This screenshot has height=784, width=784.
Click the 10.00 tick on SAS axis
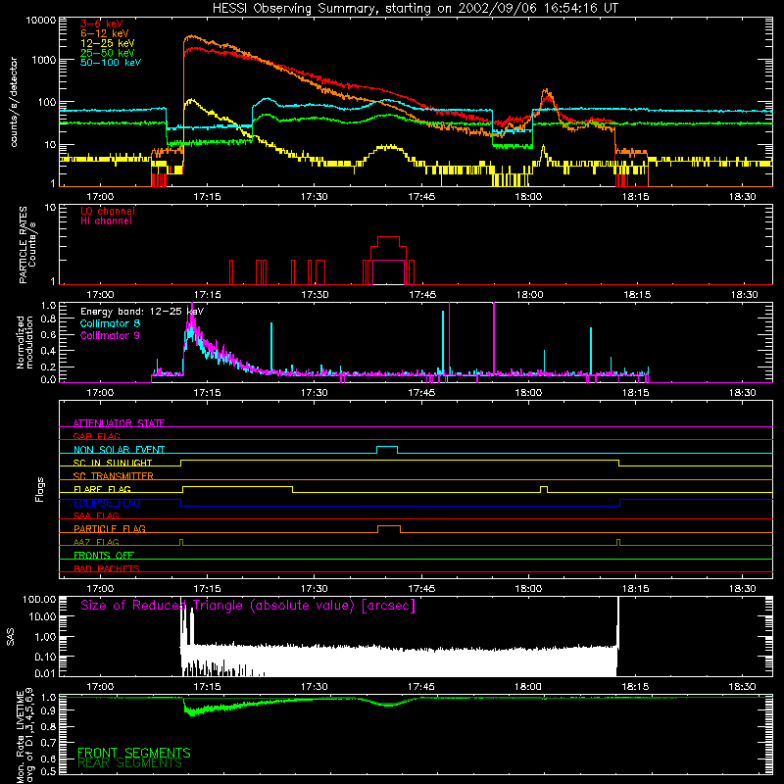[42, 617]
